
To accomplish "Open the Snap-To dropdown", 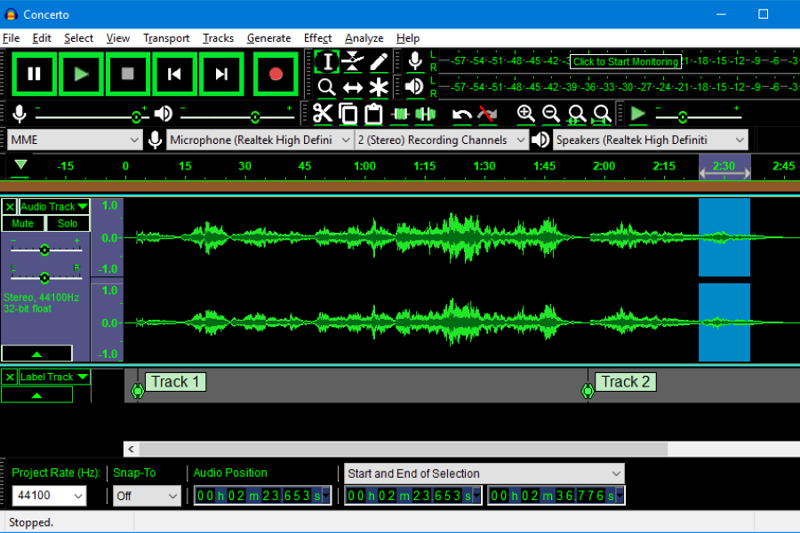I will tap(147, 496).
